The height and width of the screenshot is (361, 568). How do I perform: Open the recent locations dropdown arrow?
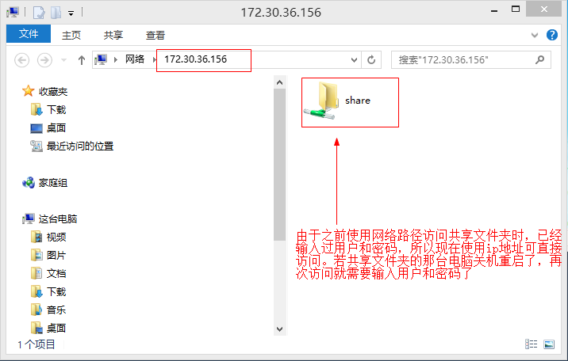[x=63, y=60]
